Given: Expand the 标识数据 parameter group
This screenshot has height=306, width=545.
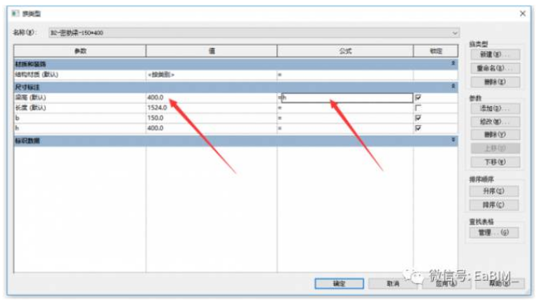Looking at the screenshot, I should [453, 140].
